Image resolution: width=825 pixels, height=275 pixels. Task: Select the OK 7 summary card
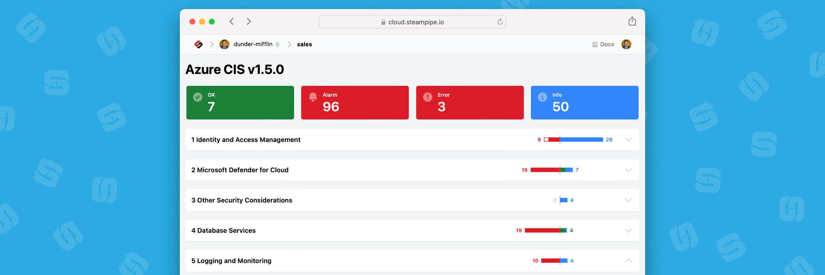point(240,102)
